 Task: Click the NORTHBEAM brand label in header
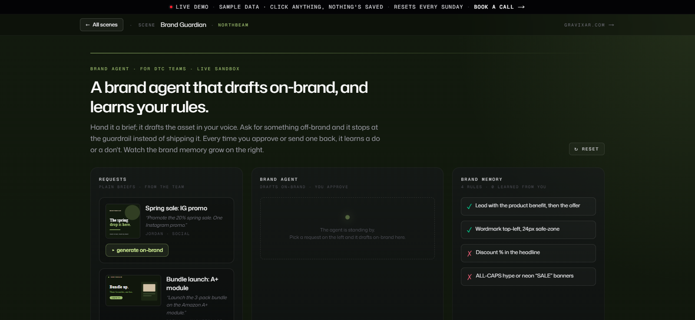(x=233, y=25)
